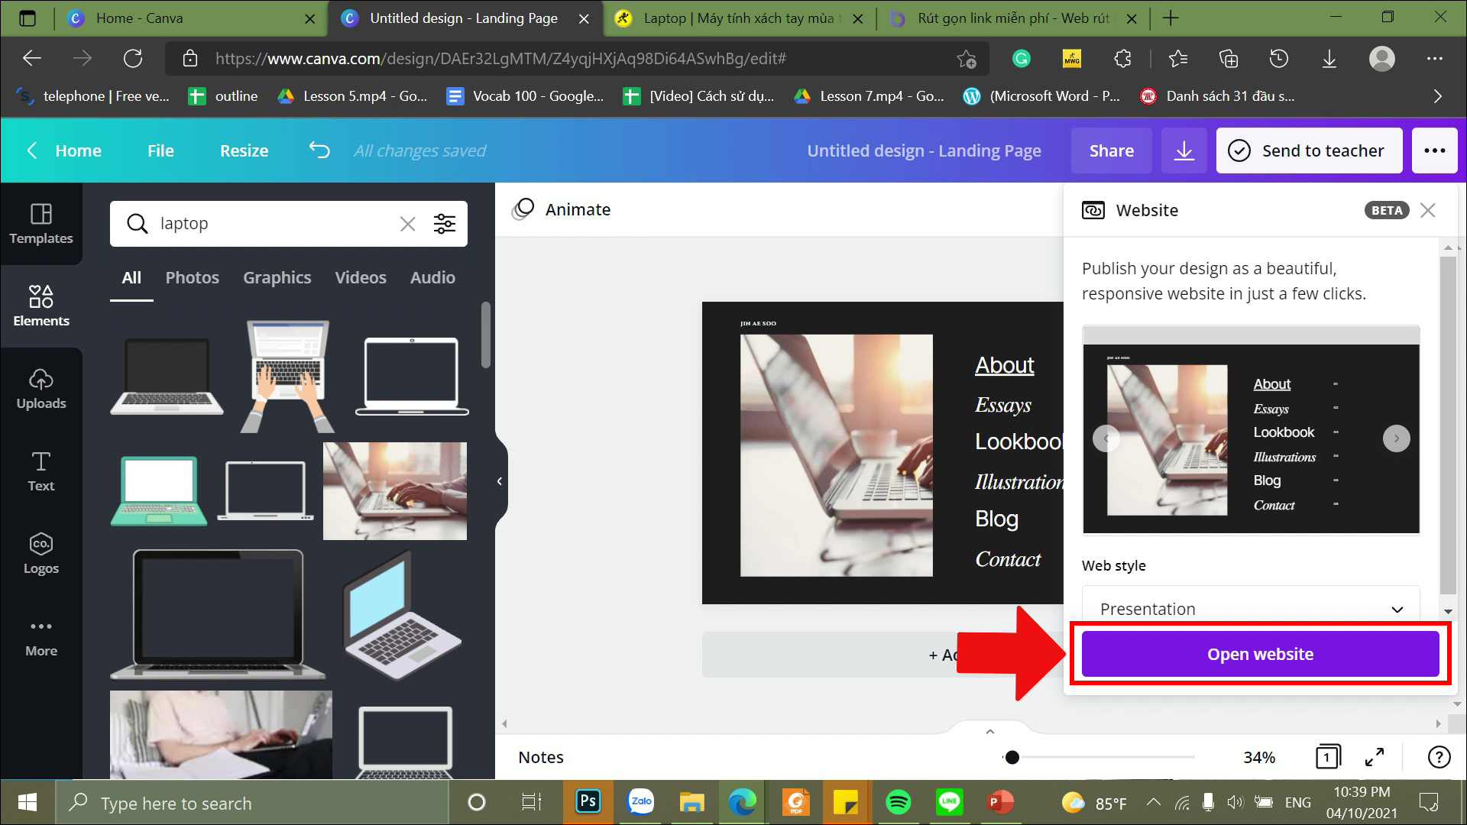The width and height of the screenshot is (1467, 825).
Task: Open the Uploads panel
Action: point(40,390)
